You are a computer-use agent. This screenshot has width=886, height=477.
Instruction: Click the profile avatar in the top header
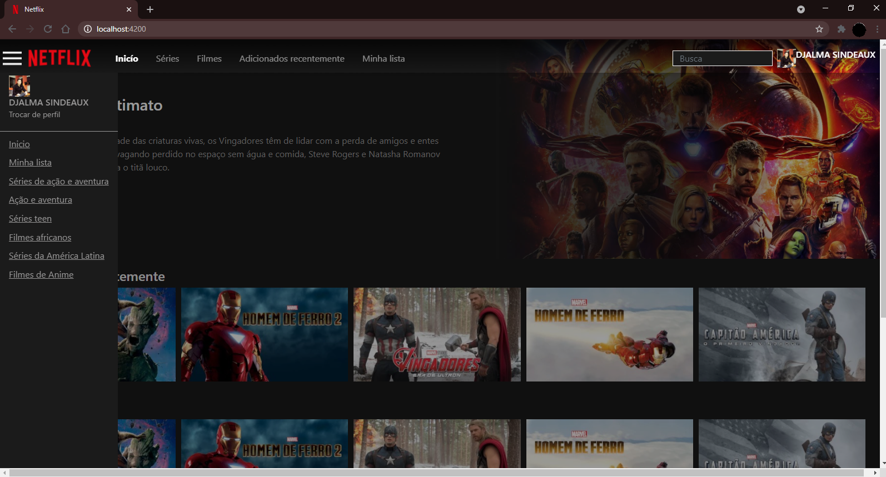coord(786,58)
